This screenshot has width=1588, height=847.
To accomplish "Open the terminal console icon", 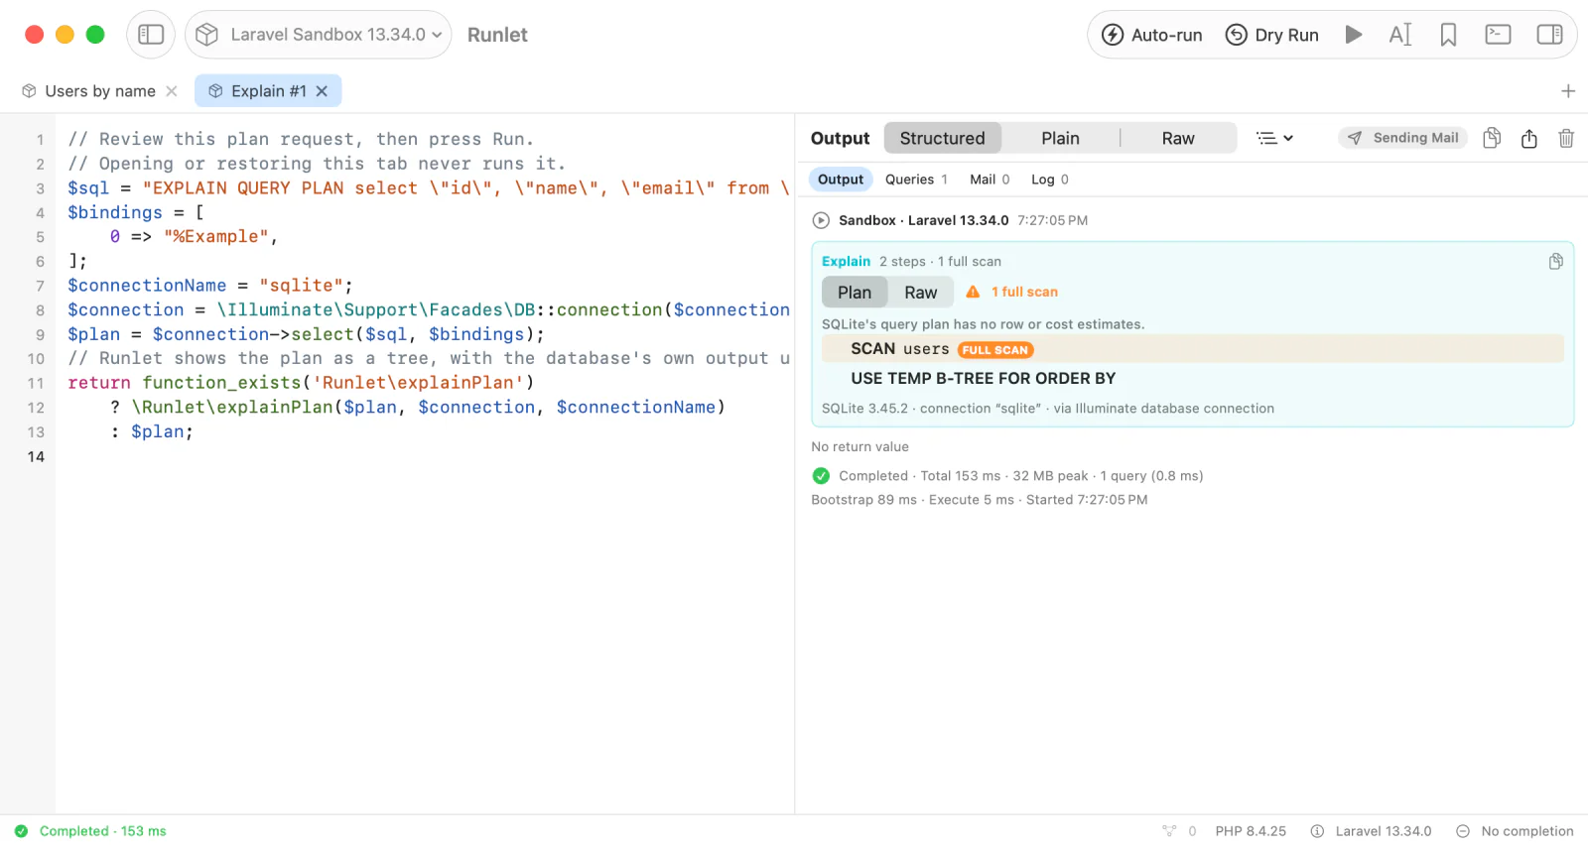I will click(1498, 35).
